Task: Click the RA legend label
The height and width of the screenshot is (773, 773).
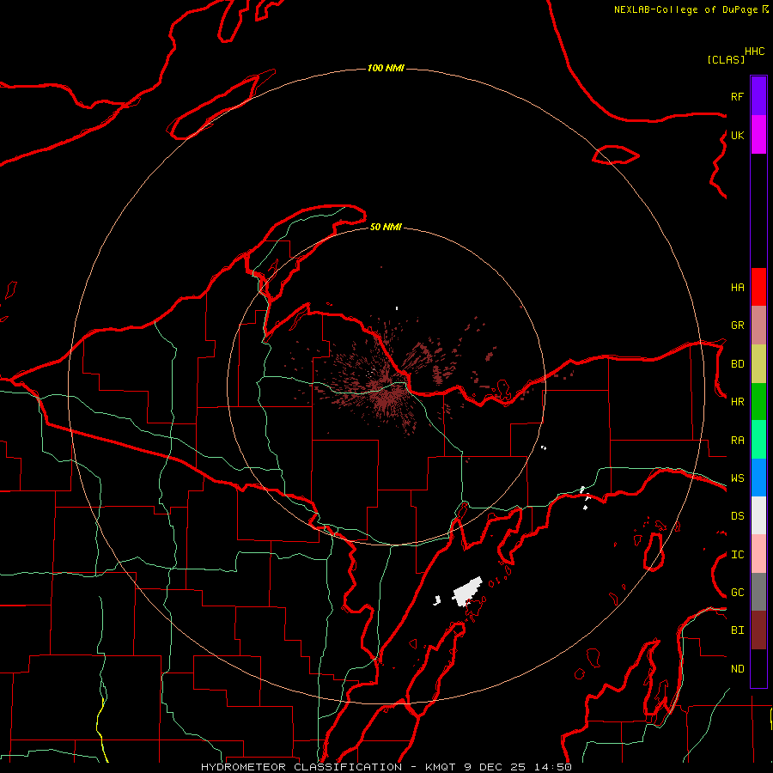Action: [x=737, y=441]
